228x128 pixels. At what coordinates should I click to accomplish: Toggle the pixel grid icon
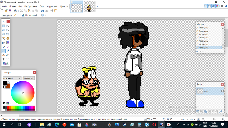pos(52,11)
